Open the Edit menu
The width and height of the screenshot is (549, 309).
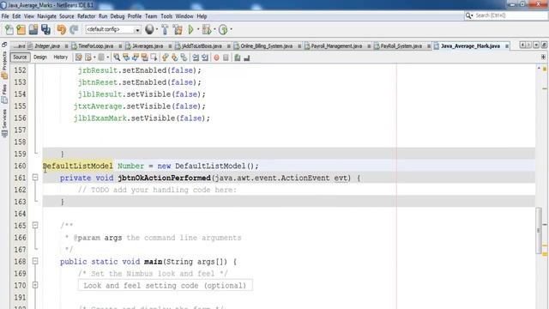click(16, 16)
